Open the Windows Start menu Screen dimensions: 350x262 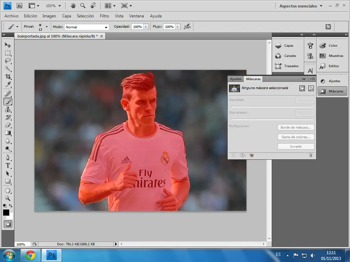coord(9,255)
